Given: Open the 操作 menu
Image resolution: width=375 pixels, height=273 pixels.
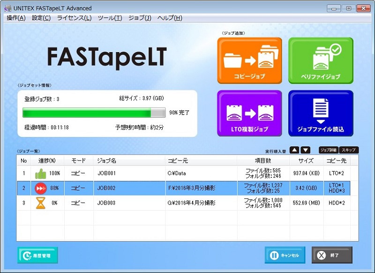Looking at the screenshot, I should tap(16, 17).
